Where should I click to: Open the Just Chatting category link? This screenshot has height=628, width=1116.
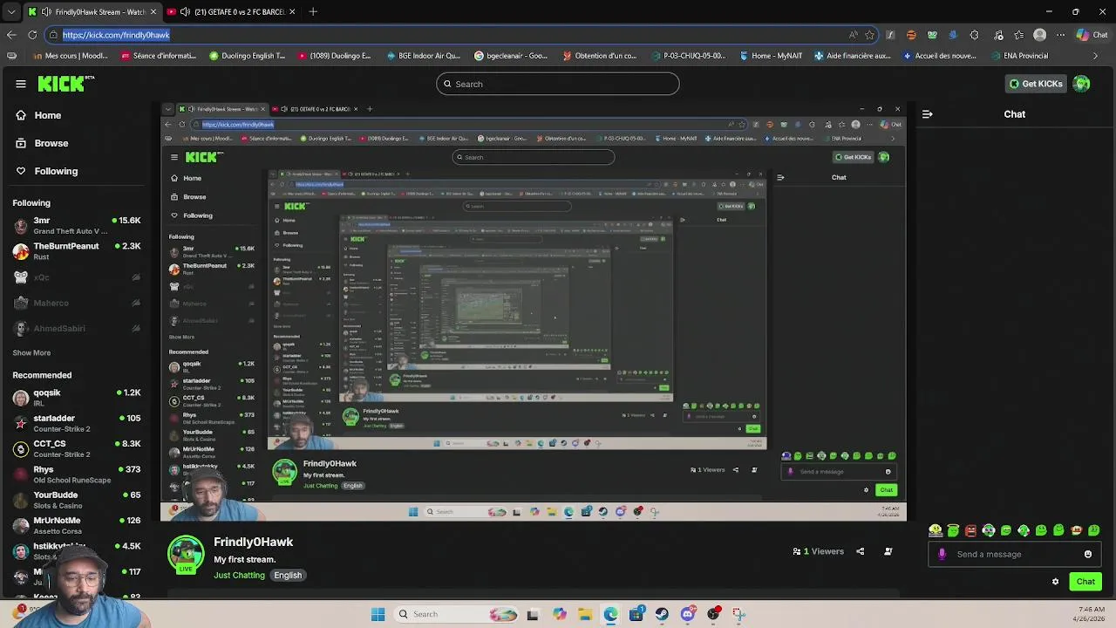[x=239, y=576]
